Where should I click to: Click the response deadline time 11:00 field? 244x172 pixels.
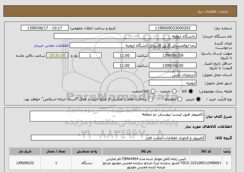(125, 55)
